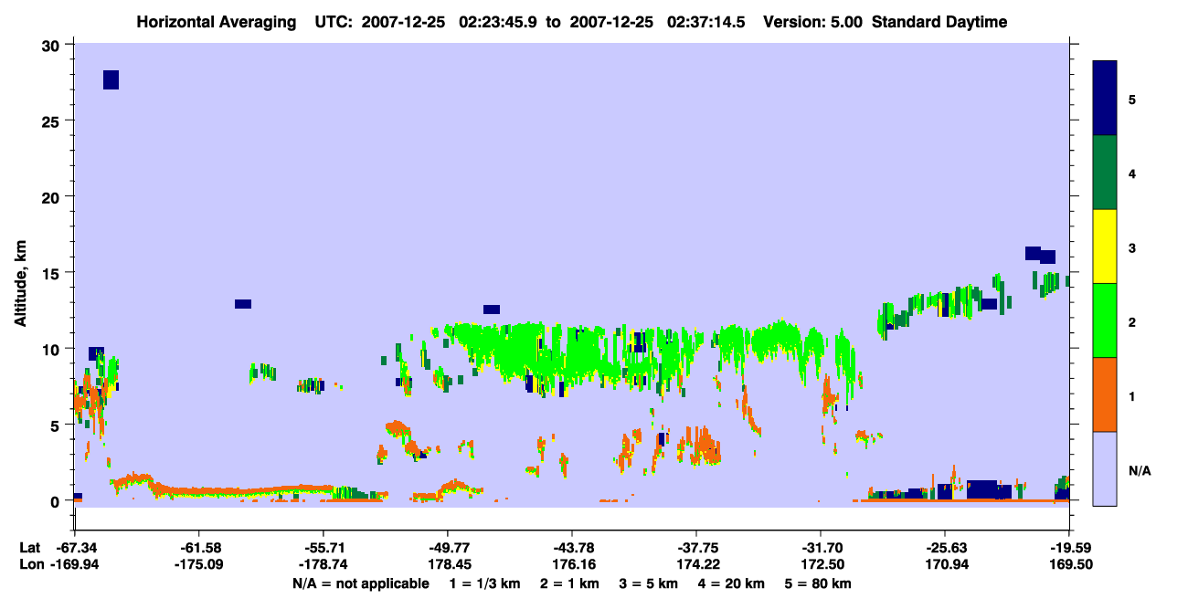Click the dark blue color bar segment 5
The image size is (1188, 609).
(x=1105, y=99)
